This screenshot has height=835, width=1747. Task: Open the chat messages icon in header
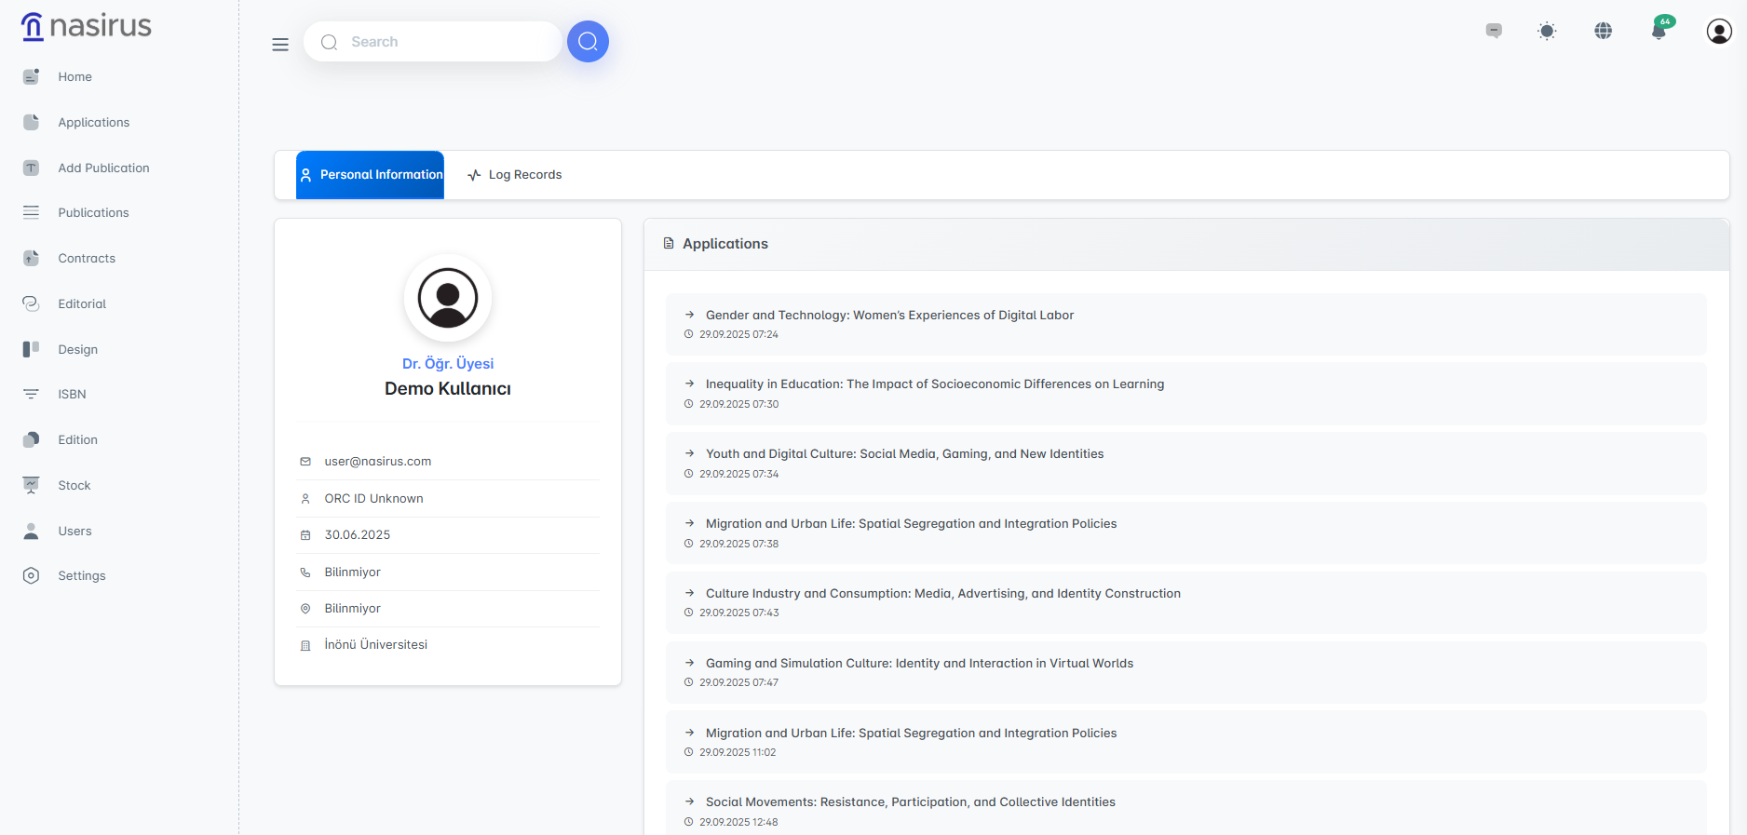pyautogui.click(x=1494, y=32)
